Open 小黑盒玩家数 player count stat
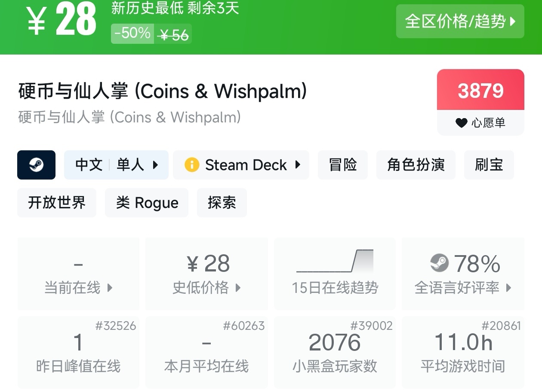This screenshot has height=390, width=542. pyautogui.click(x=334, y=352)
